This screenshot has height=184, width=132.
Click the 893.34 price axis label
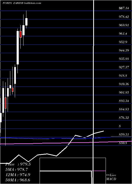coord(124,101)
